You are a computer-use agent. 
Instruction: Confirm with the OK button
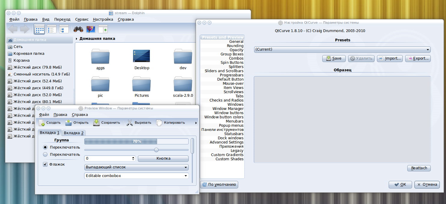coord(400,185)
